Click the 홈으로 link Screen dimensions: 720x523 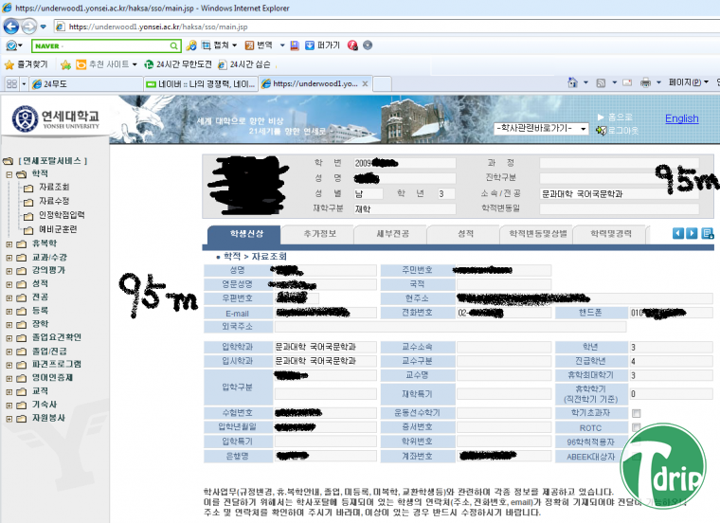click(620, 117)
